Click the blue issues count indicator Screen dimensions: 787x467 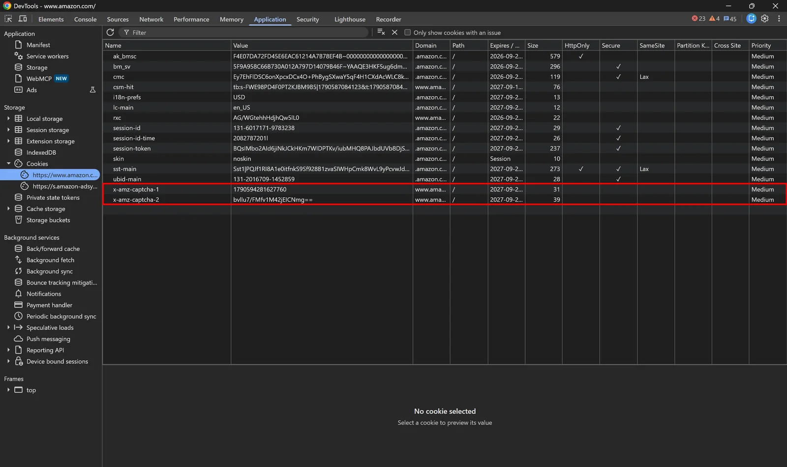click(x=730, y=19)
